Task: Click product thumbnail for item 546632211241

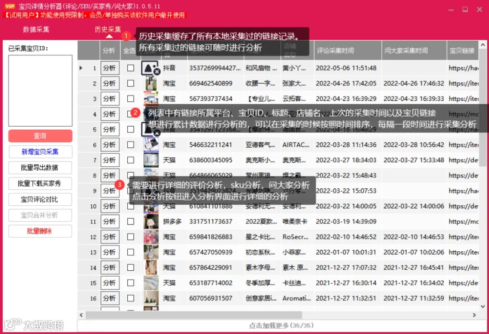Action: [151, 145]
